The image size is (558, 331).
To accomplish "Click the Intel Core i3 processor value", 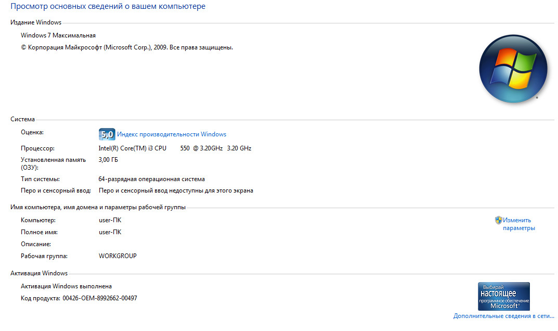I will tap(175, 148).
